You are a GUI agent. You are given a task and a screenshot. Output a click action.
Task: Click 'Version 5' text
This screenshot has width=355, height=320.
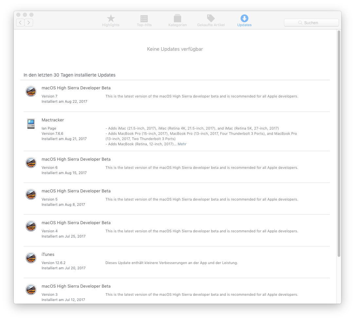pyautogui.click(x=49, y=199)
